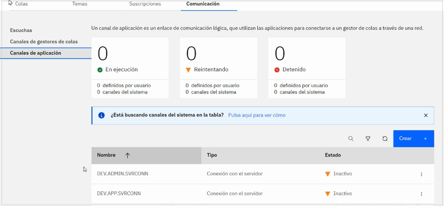Select Escuchas in the side menu

(21, 30)
